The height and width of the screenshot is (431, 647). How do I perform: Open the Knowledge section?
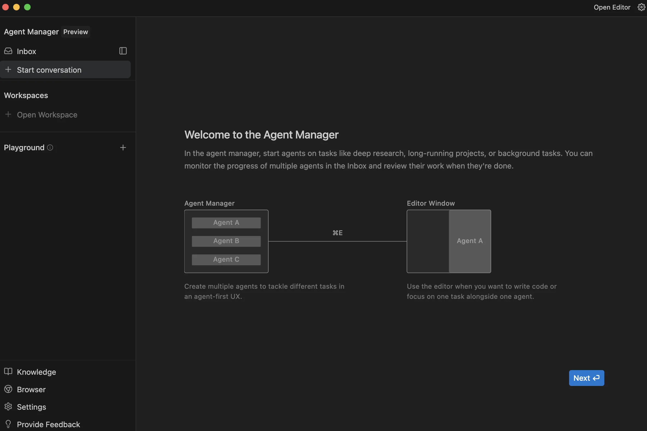coord(36,372)
